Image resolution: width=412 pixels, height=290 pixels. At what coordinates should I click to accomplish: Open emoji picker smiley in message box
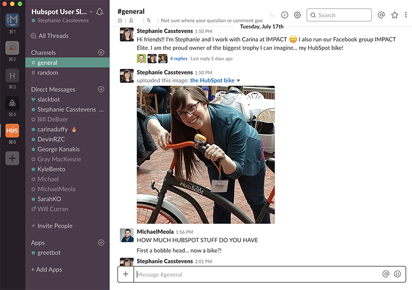(398, 274)
